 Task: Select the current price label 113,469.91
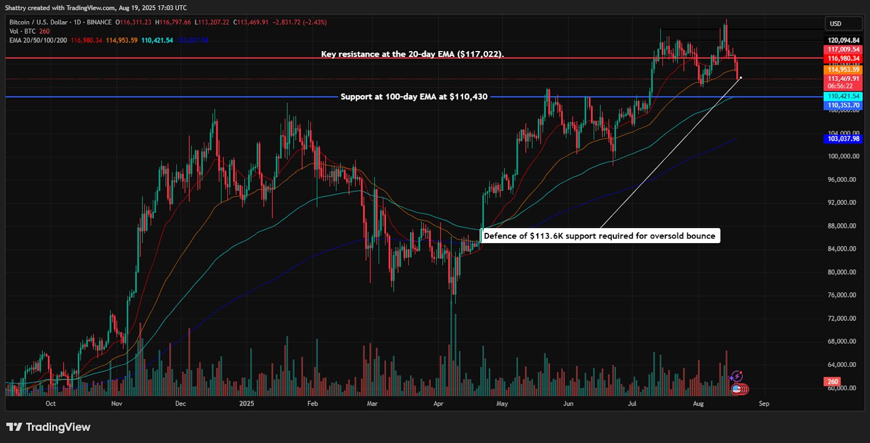click(x=843, y=79)
